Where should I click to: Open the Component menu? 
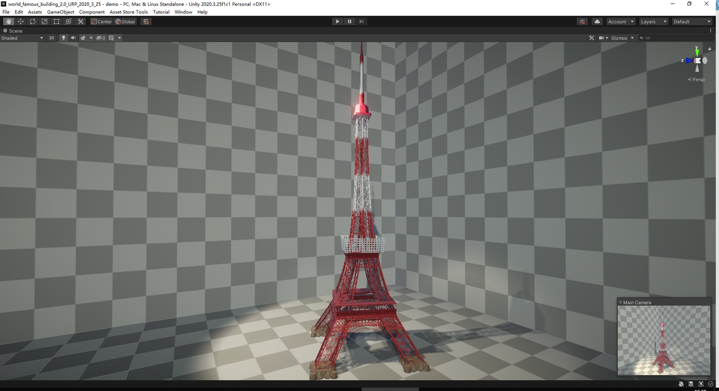(92, 12)
